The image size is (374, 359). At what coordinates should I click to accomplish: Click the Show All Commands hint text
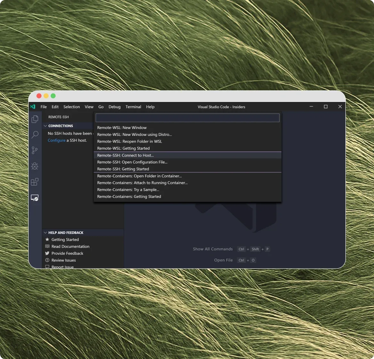point(213,249)
